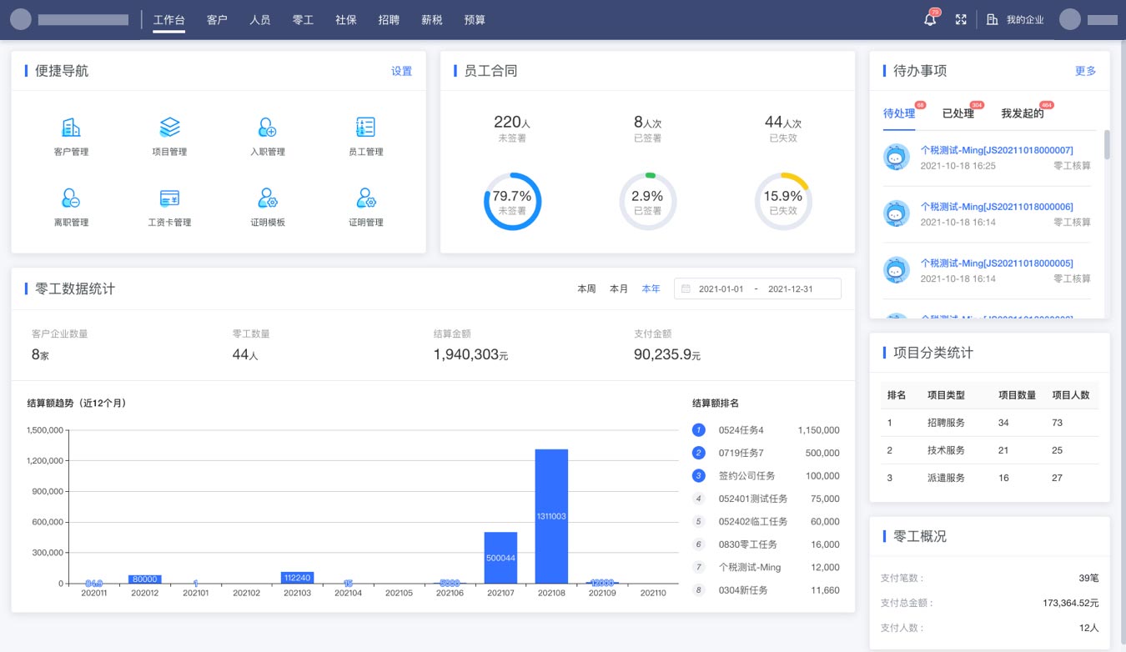Open the 客户管理 shortcut icon

(x=71, y=128)
